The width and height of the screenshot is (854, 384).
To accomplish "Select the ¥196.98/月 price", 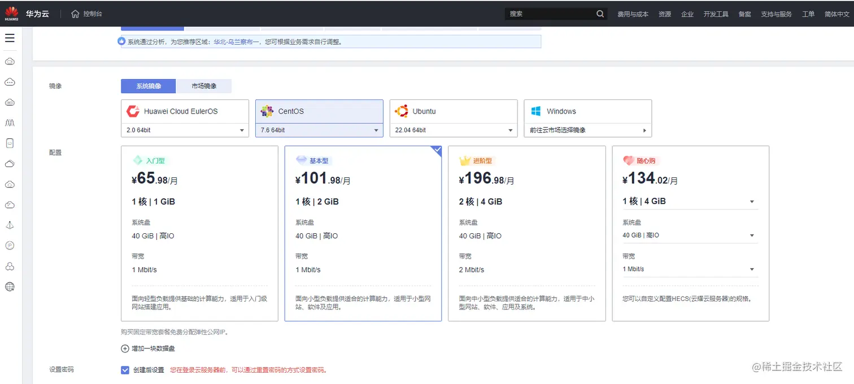I will click(x=486, y=179).
